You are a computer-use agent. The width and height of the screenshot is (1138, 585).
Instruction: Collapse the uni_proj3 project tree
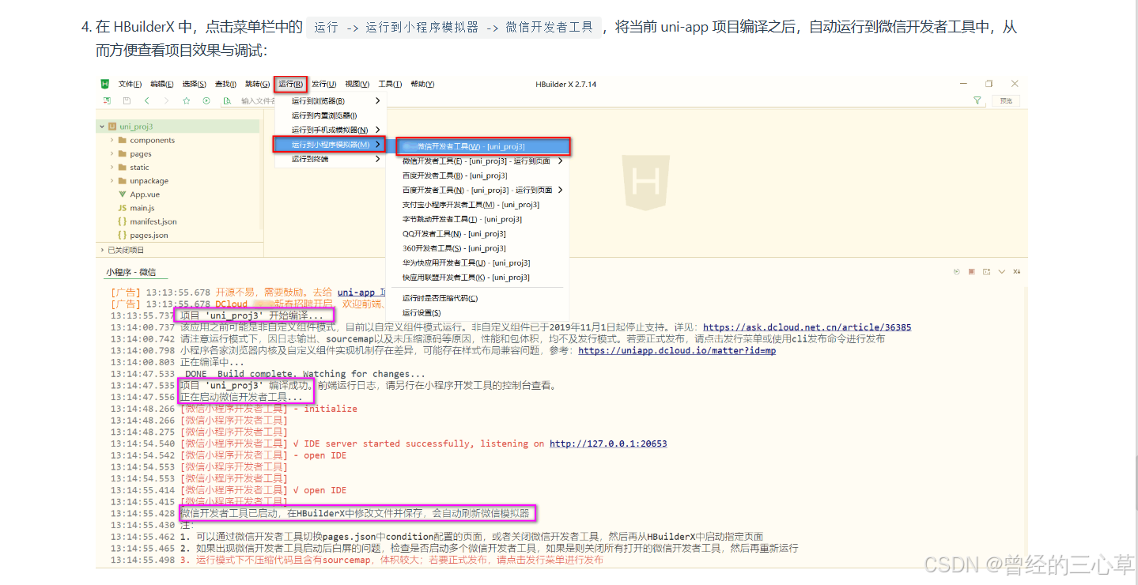[x=102, y=126]
